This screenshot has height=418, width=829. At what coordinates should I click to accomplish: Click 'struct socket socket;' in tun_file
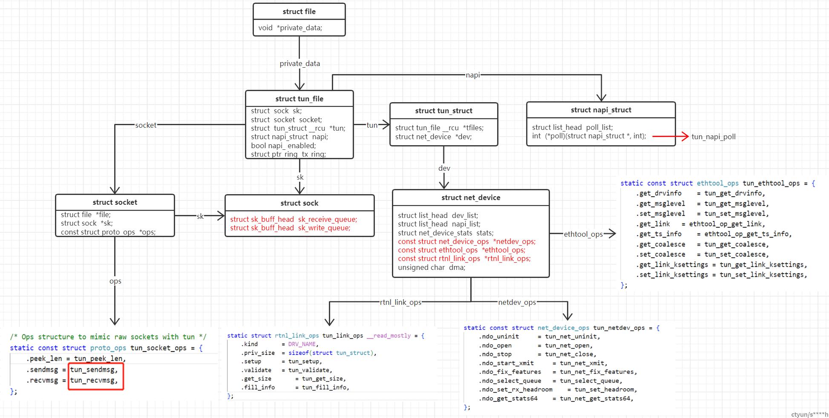pos(286,120)
